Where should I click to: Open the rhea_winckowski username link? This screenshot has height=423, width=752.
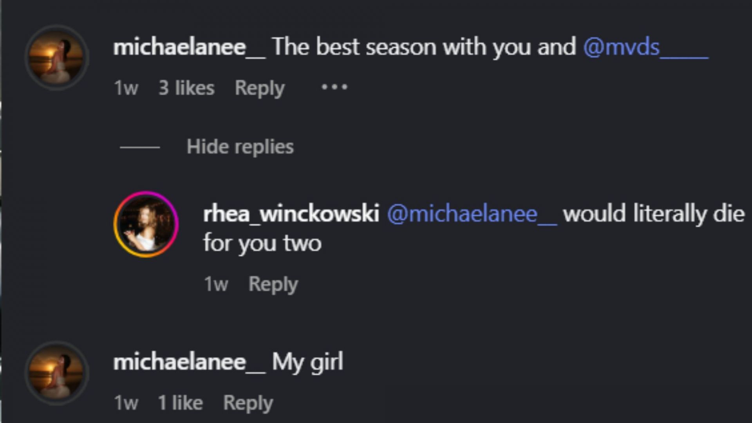click(291, 214)
